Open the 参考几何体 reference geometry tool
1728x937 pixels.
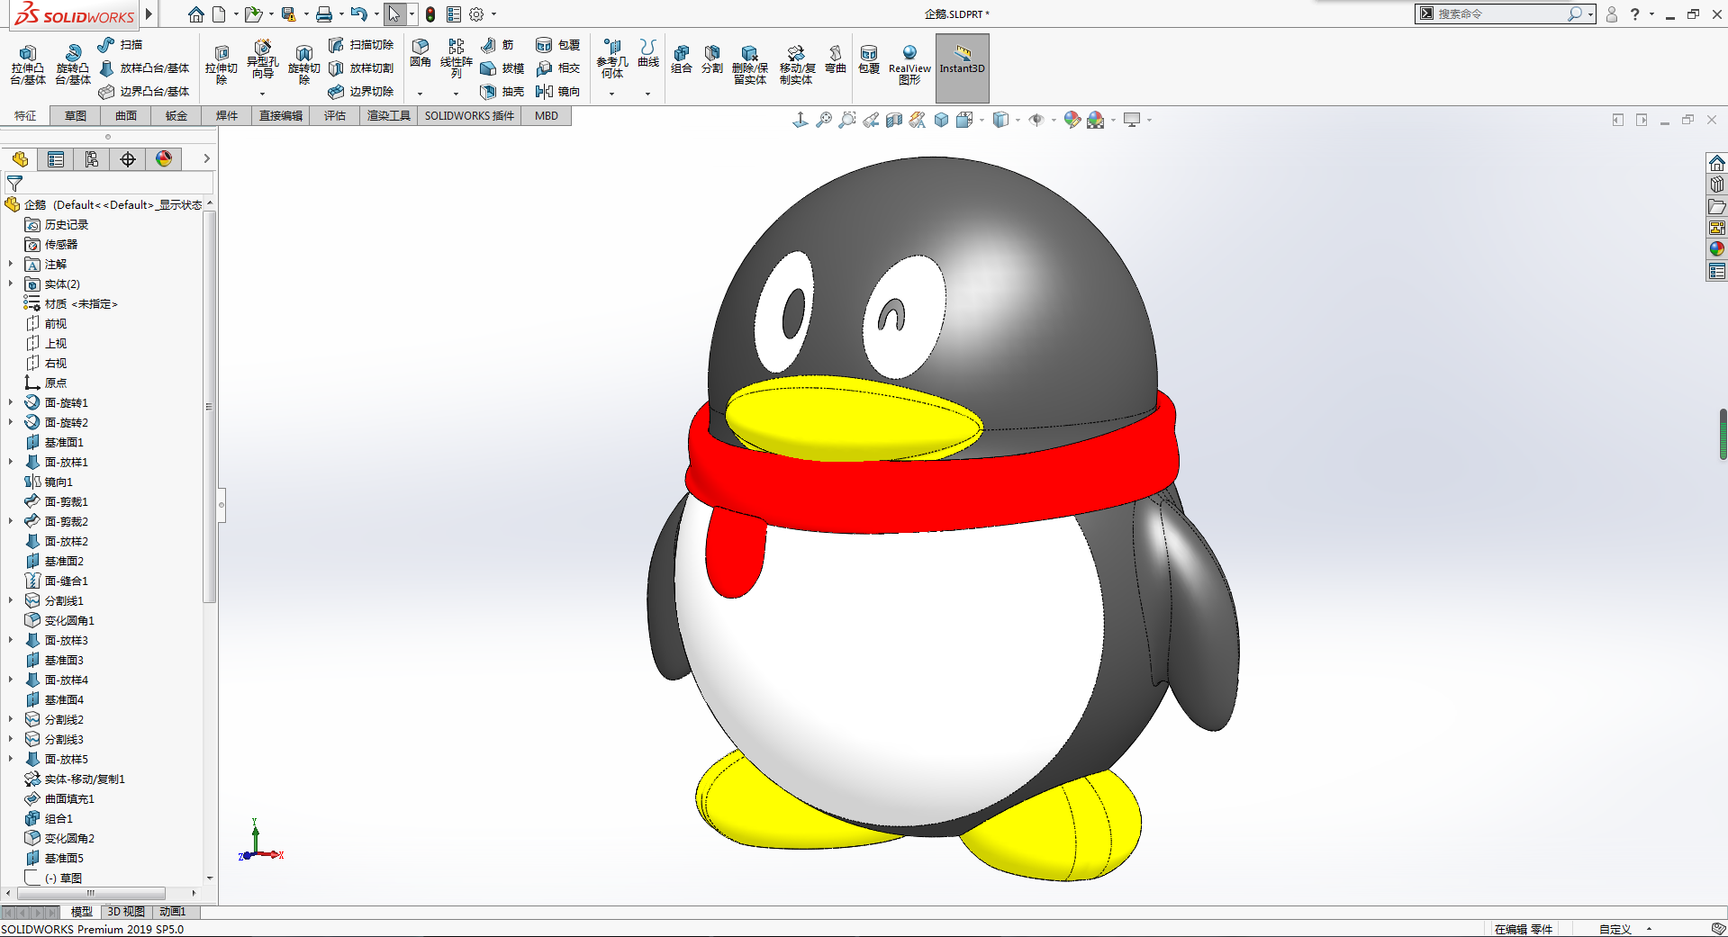pyautogui.click(x=612, y=59)
